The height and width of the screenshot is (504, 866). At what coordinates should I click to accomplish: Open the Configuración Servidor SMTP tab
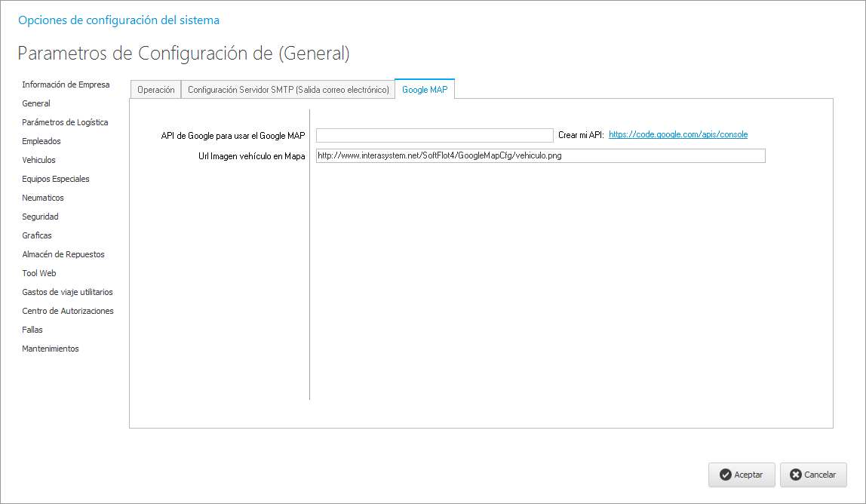[x=287, y=90]
